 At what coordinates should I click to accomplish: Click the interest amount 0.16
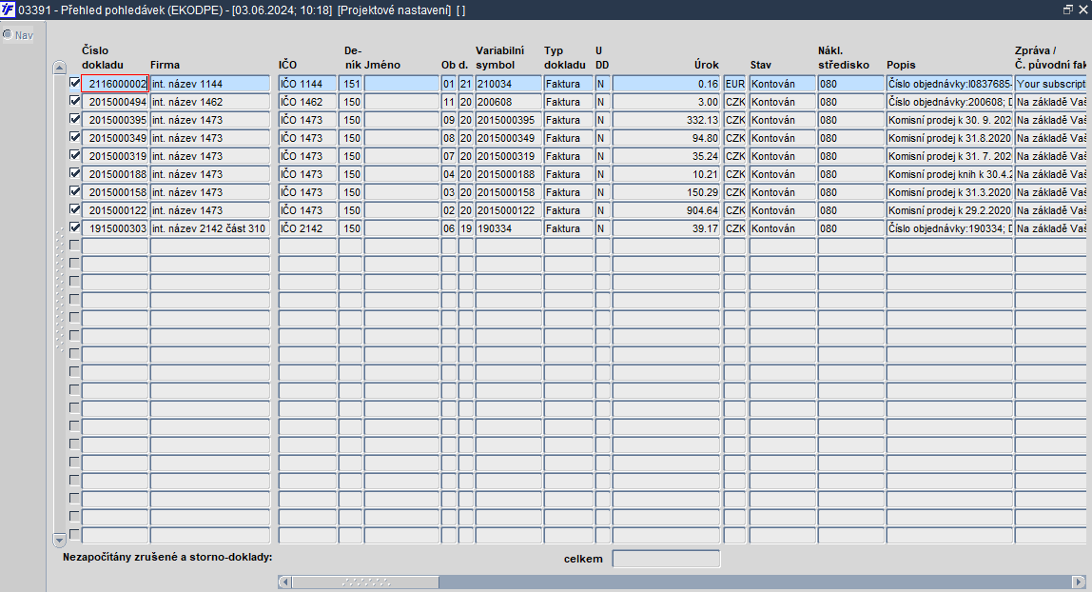tap(666, 84)
